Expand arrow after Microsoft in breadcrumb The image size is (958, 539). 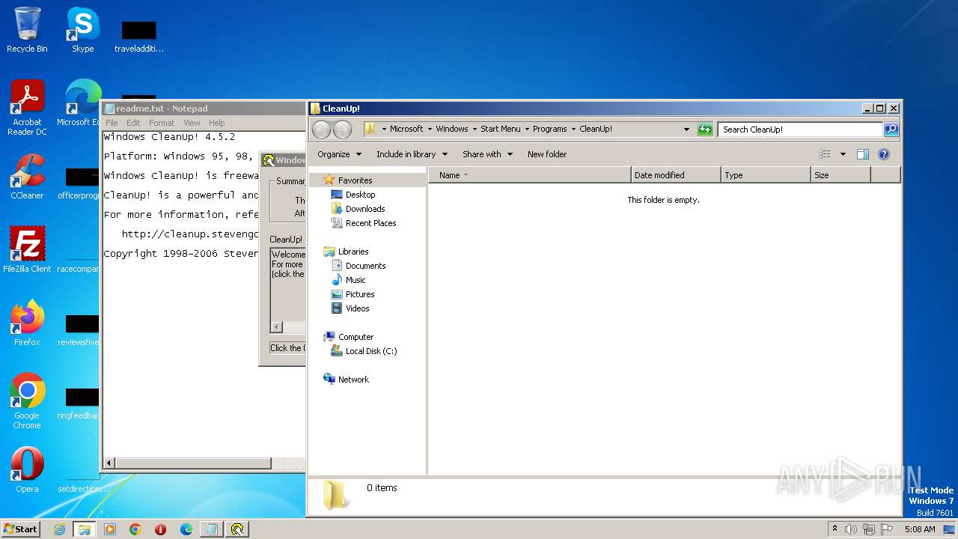(x=430, y=129)
